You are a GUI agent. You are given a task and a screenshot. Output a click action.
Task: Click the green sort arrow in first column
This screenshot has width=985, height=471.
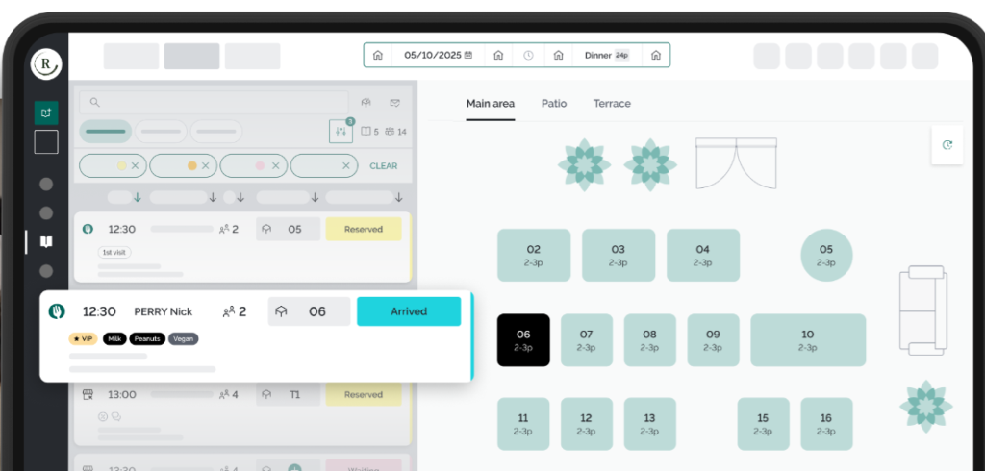[138, 198]
